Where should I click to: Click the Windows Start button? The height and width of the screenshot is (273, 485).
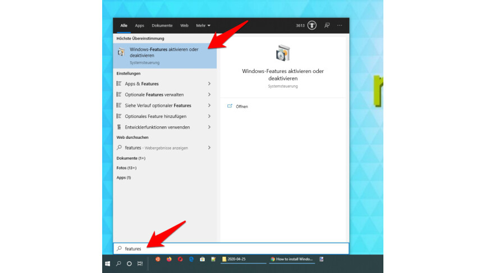pyautogui.click(x=107, y=263)
